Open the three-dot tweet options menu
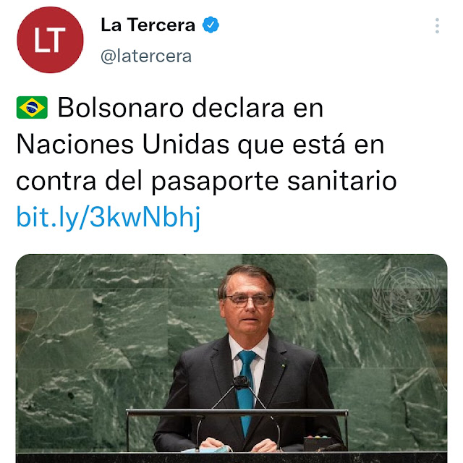The height and width of the screenshot is (463, 463). [437, 26]
